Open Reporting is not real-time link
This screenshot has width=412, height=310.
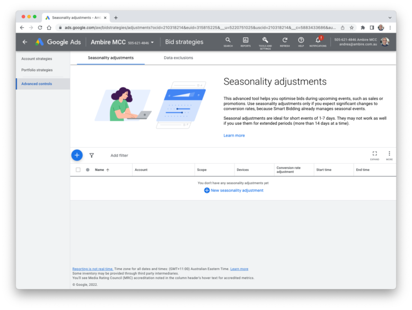pyautogui.click(x=93, y=269)
